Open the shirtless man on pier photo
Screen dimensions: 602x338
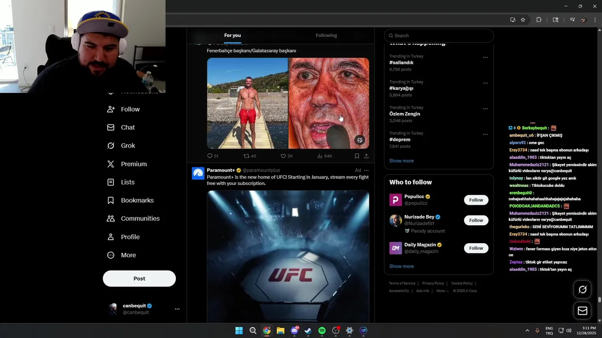point(247,103)
